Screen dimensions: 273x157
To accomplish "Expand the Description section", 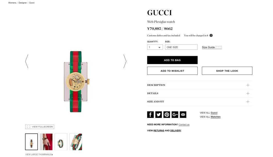I will (x=200, y=85).
